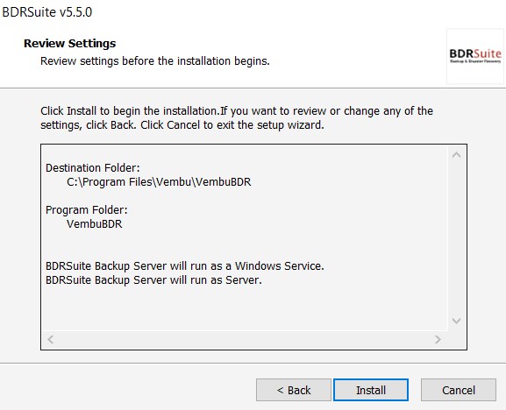The width and height of the screenshot is (506, 410).
Task: Click the scroll down arrow in settings box
Action: (x=456, y=321)
